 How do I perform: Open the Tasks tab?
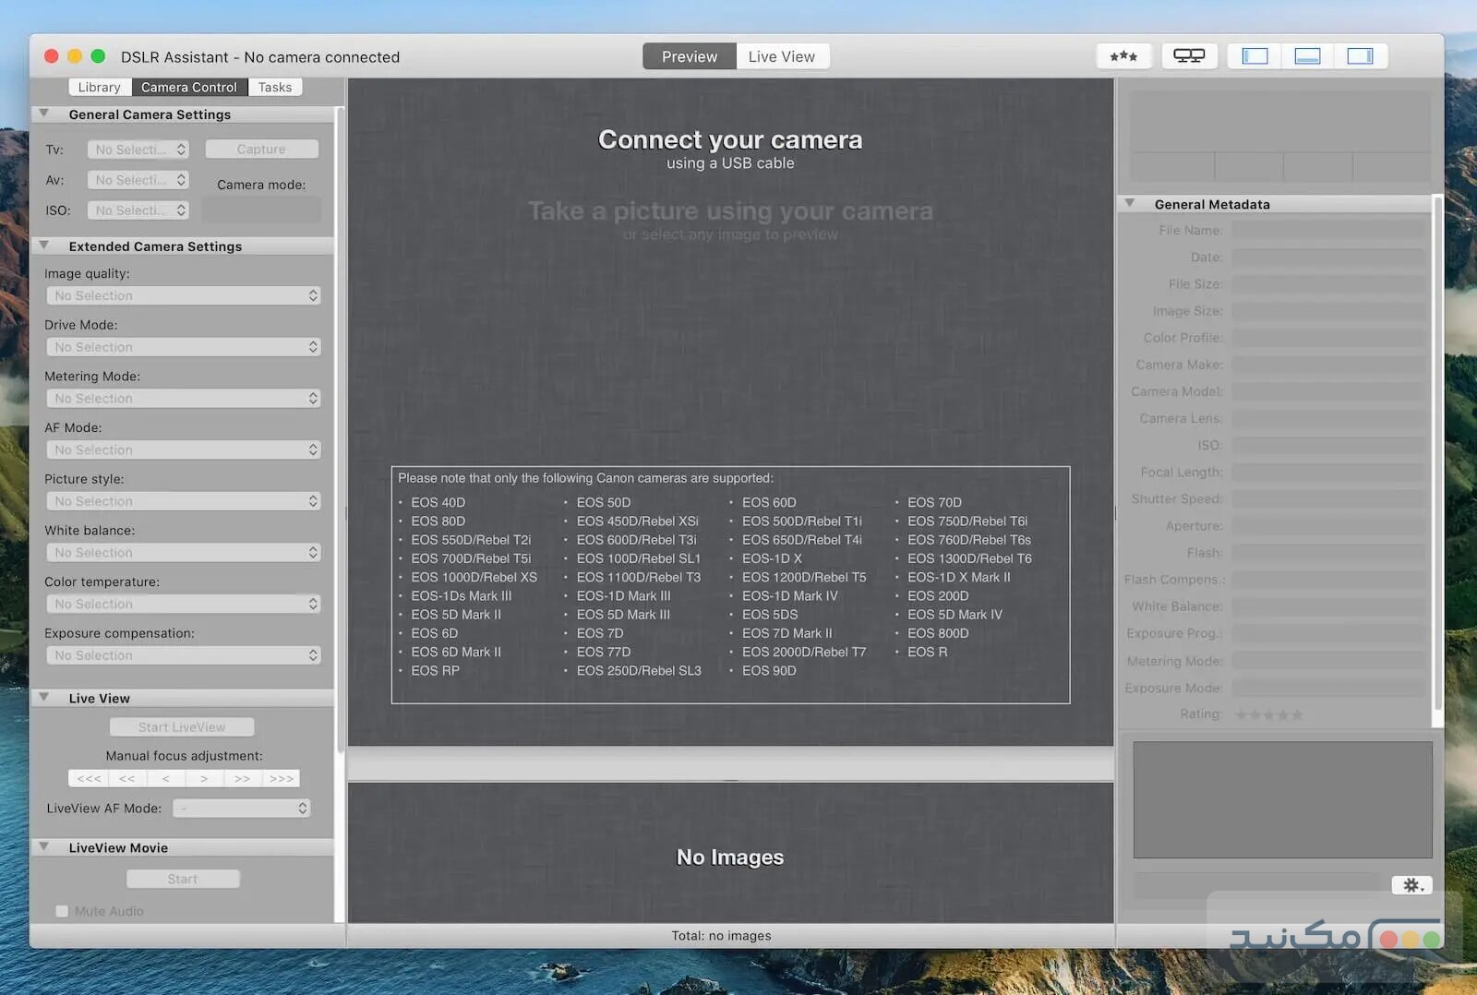274,87
